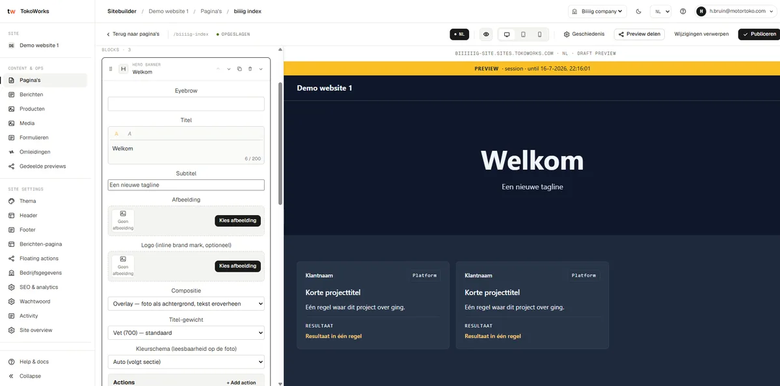
Task: Click the Publiceren button
Action: [x=759, y=34]
